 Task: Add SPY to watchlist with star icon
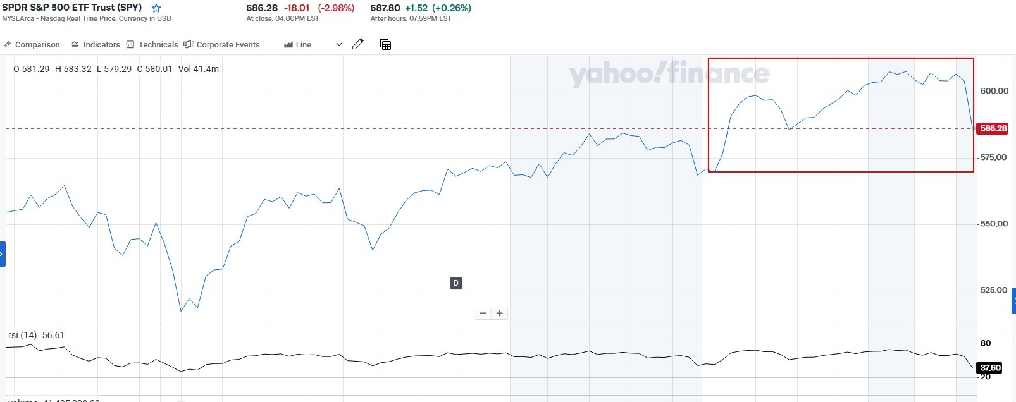[x=156, y=8]
